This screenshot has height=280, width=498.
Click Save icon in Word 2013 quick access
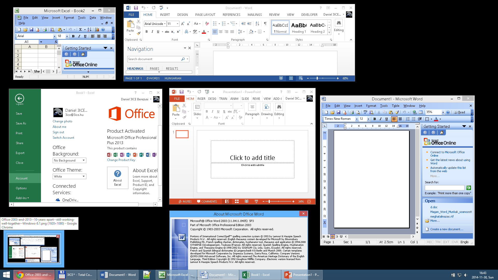[x=136, y=8]
